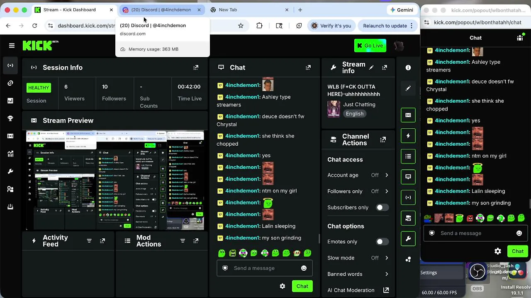Pop out the dashboard Chat panel

[x=308, y=67]
